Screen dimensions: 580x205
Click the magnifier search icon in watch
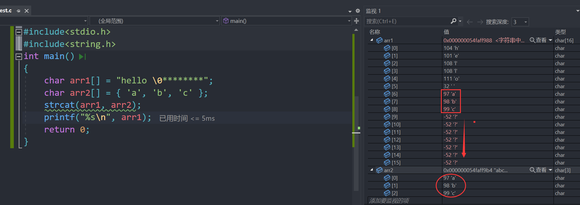coord(454,21)
